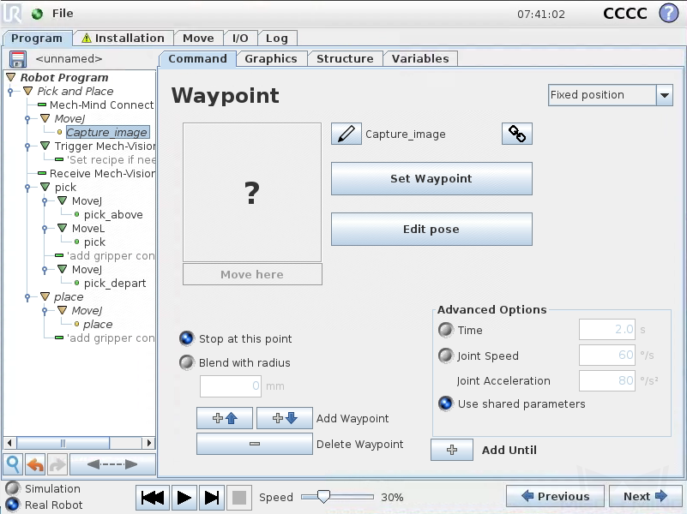Click the Set Waypoint button

pyautogui.click(x=431, y=178)
